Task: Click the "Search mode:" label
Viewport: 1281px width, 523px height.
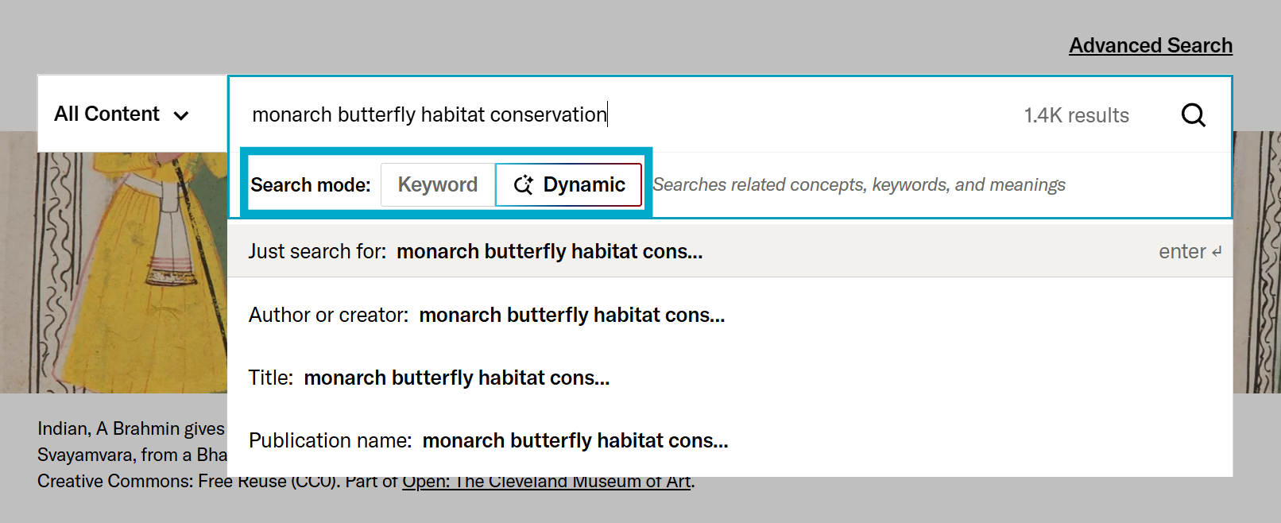Action: click(311, 185)
